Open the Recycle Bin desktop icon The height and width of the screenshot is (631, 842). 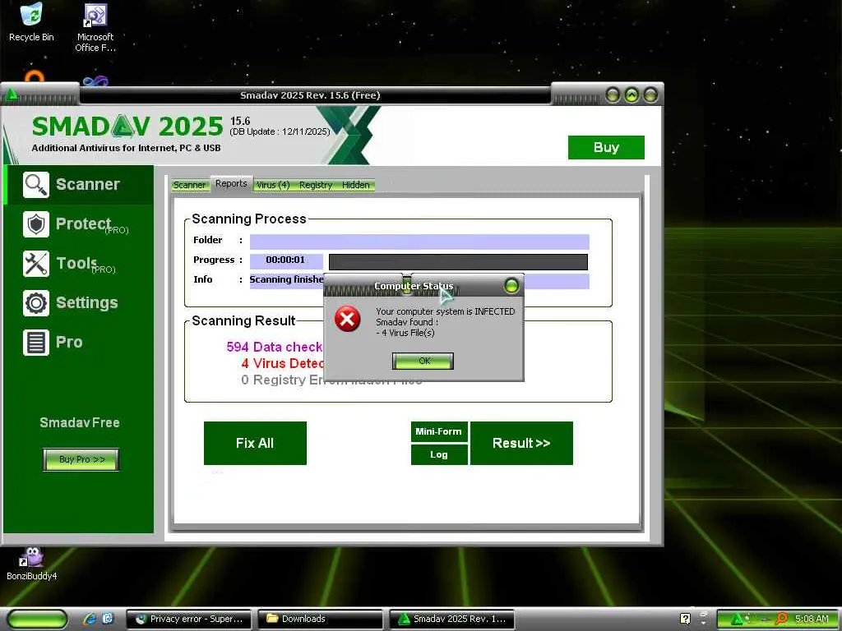(31, 22)
